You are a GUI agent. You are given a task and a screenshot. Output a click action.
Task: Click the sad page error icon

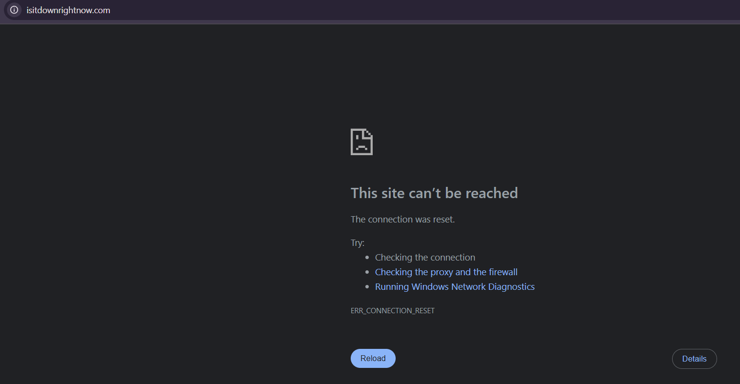[x=361, y=142]
